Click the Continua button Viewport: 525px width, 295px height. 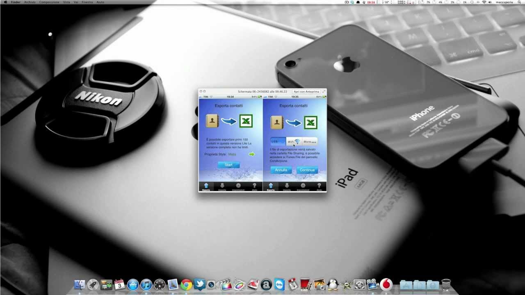[x=307, y=170]
